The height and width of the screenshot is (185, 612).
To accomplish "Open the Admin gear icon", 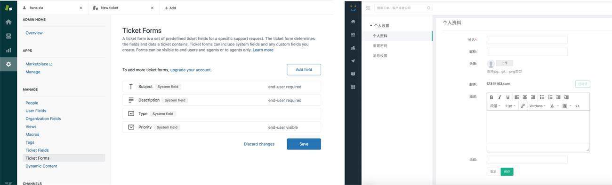I will tap(8, 64).
